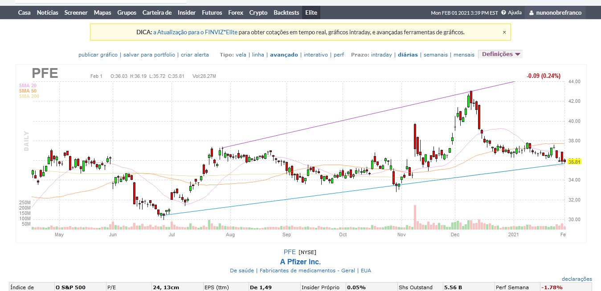Screen dimensions: 601x291
Task: Open the Elite tab
Action: click(311, 12)
